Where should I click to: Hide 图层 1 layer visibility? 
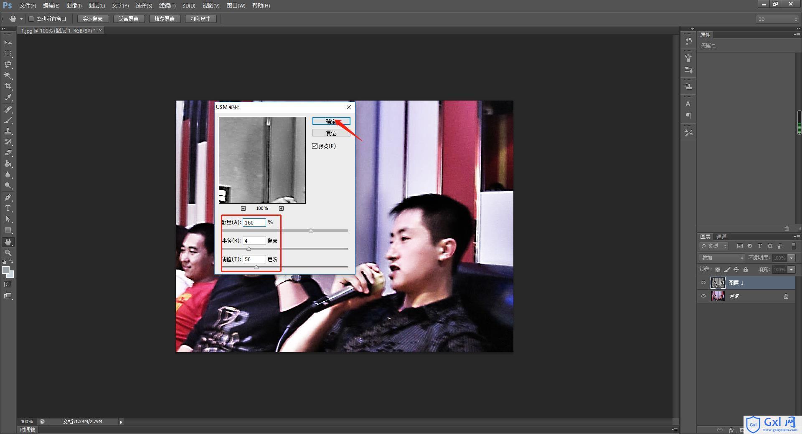point(703,283)
